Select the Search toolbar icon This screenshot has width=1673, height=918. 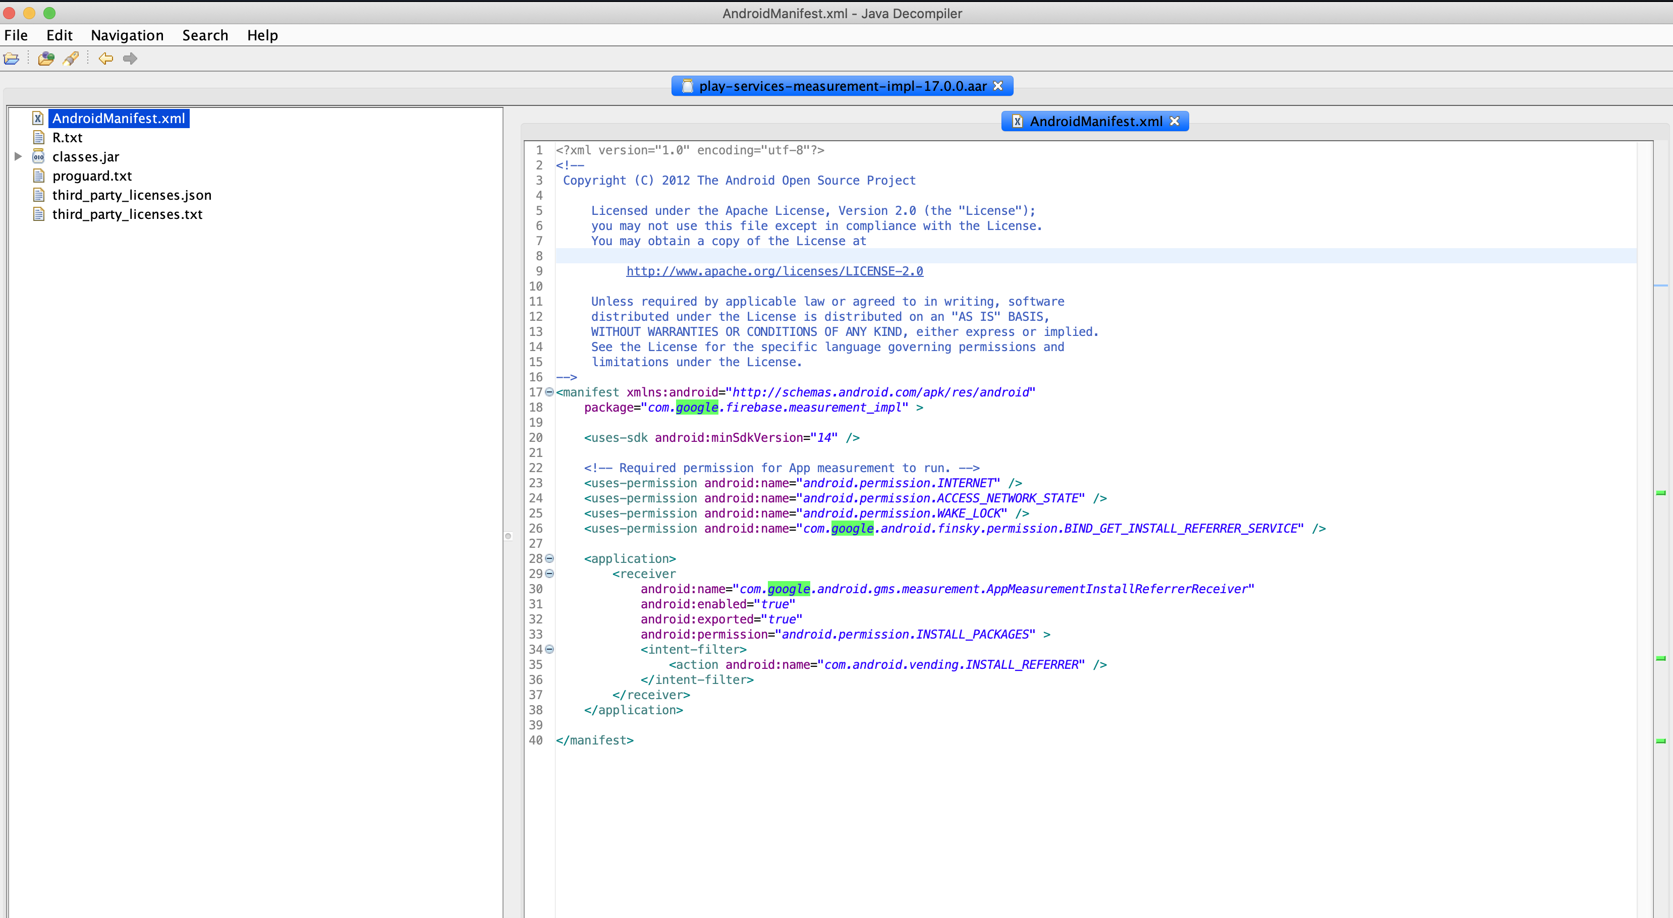(x=70, y=59)
